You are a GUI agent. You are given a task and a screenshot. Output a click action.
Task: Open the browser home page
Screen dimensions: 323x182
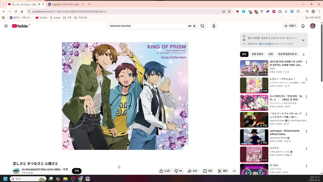coord(22,11)
